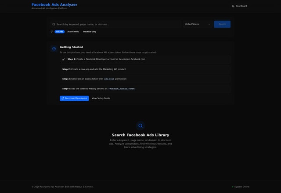Click the filter funnel icon
This screenshot has width=281, height=193.
pos(51,32)
